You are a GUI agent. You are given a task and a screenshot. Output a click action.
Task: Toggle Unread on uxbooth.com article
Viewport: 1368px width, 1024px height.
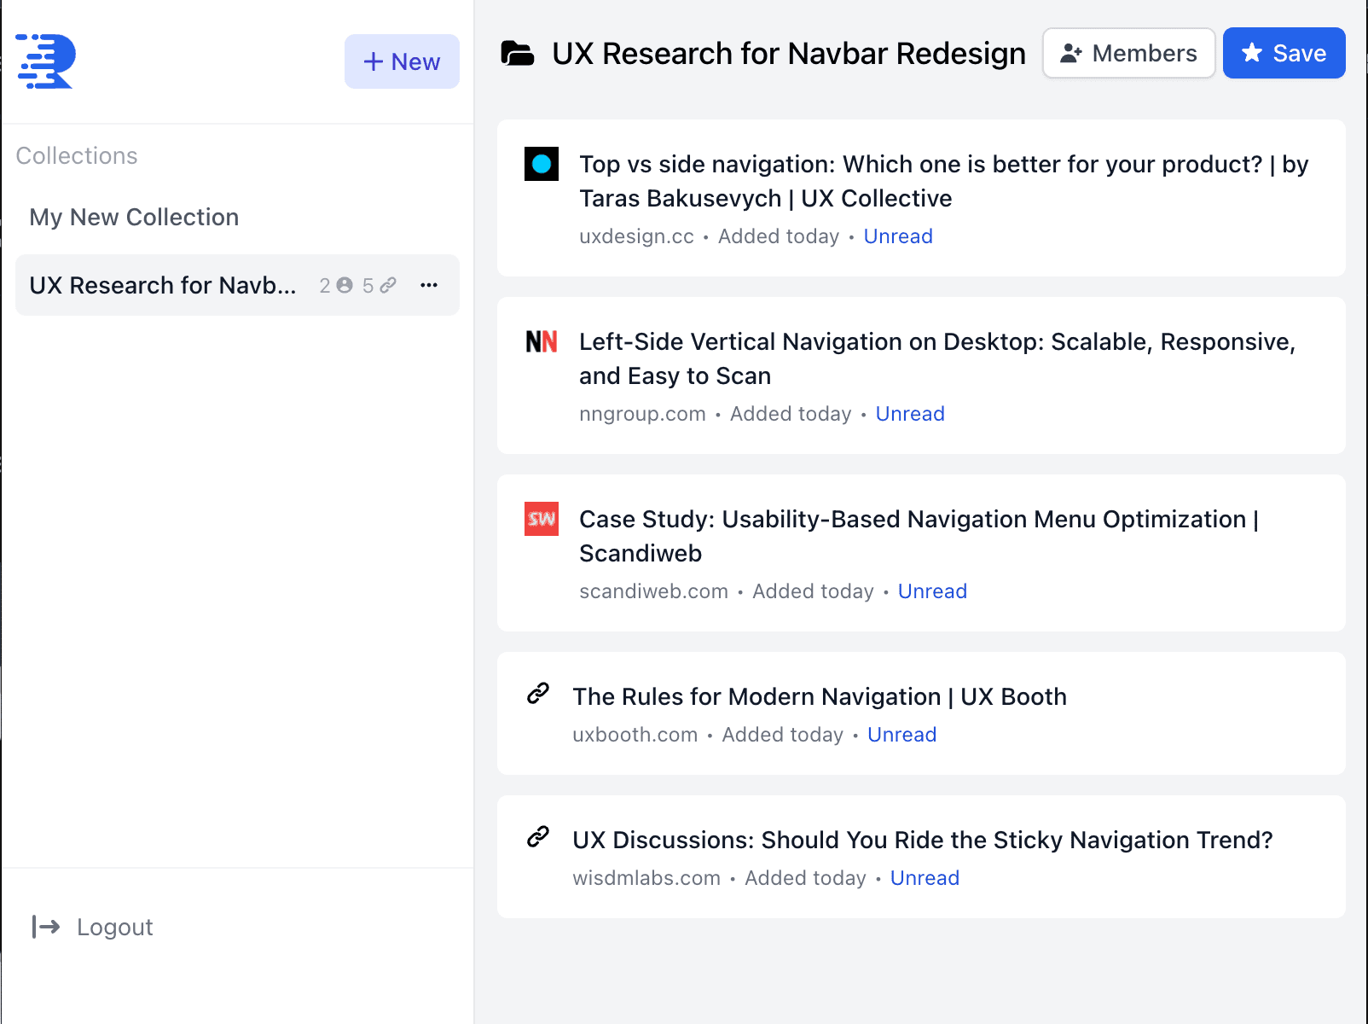901,735
